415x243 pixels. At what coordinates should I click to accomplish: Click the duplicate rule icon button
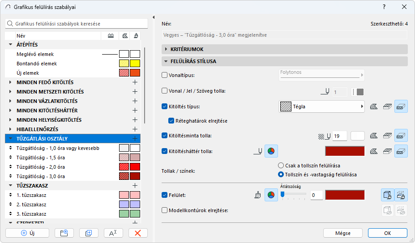click(89, 233)
